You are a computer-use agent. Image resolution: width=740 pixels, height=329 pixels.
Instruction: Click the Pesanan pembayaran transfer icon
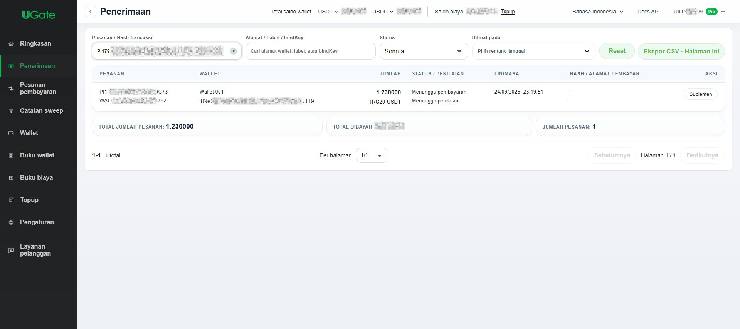coord(11,89)
